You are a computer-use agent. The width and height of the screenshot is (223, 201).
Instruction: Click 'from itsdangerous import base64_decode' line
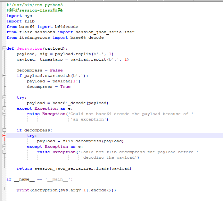[55, 38]
